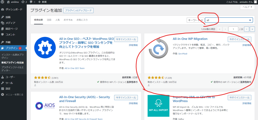258x120 pixels.
Task: Click プラグインのアップロード button
Action: point(78,10)
